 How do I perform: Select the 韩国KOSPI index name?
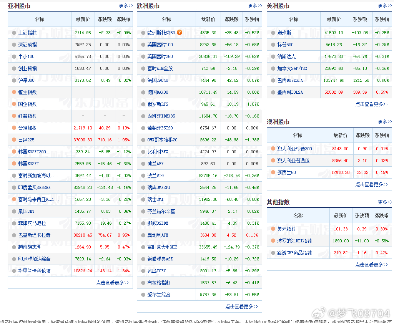28,164
